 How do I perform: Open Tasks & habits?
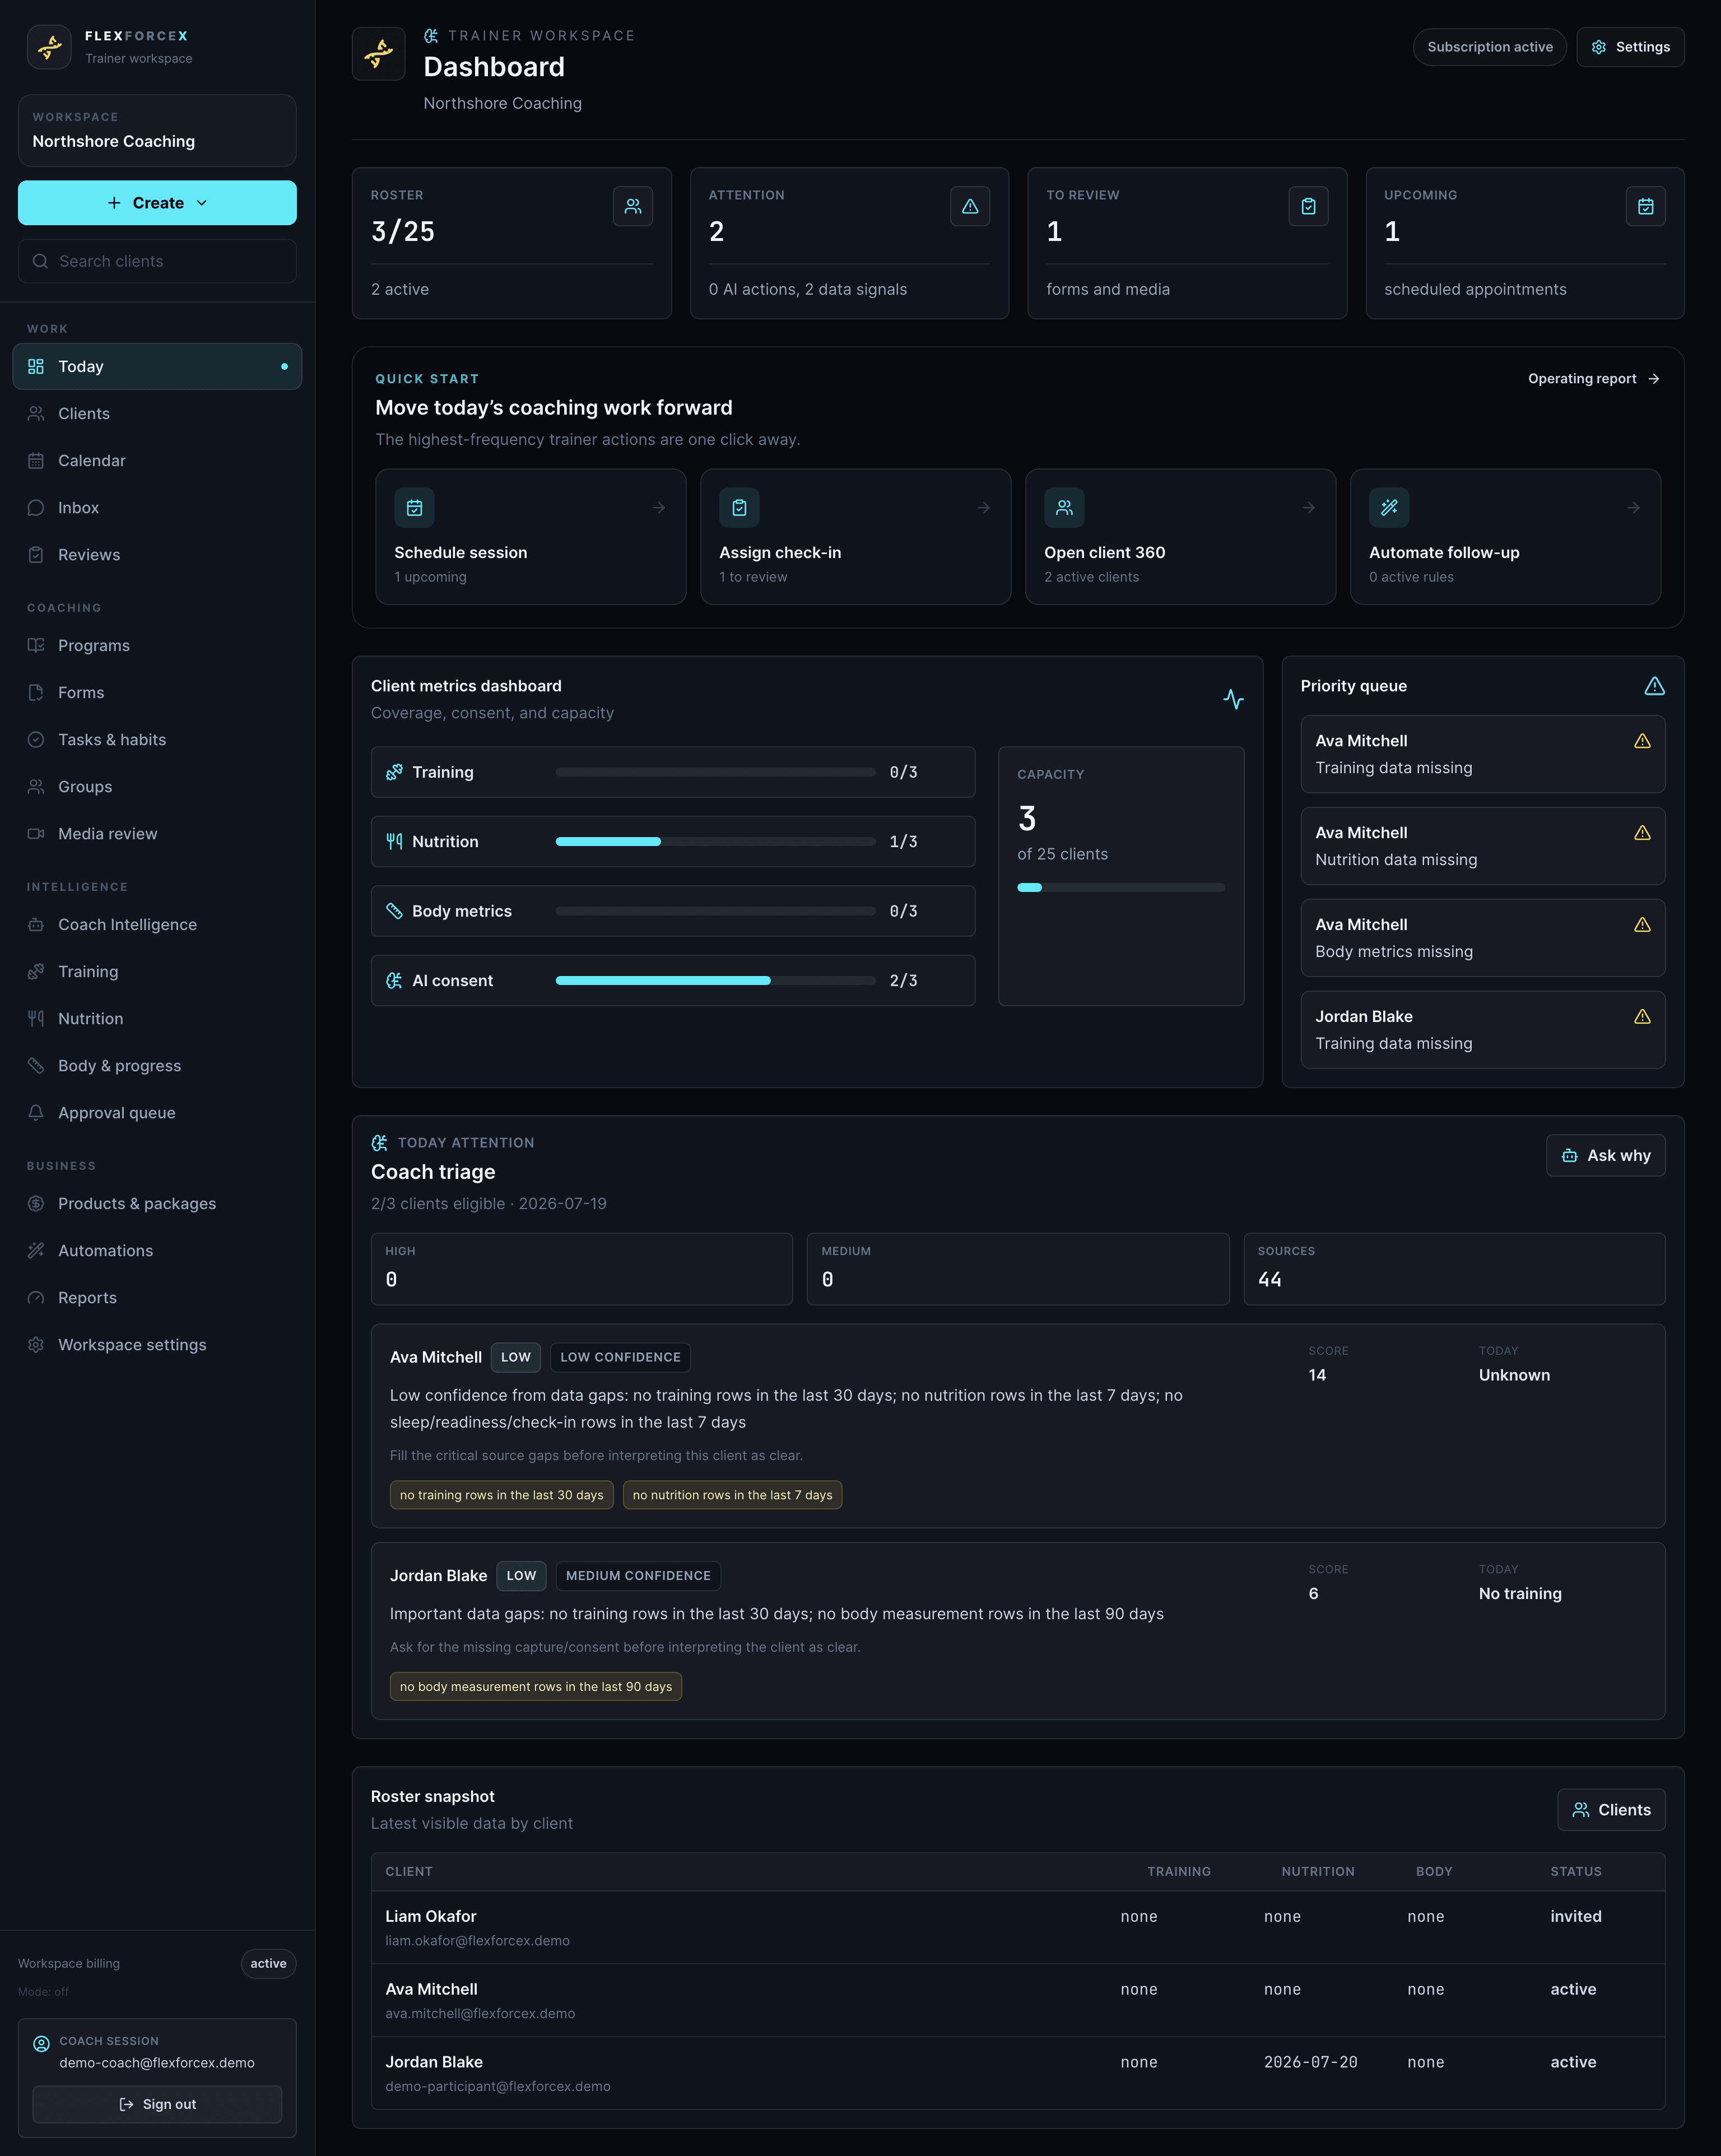157,740
